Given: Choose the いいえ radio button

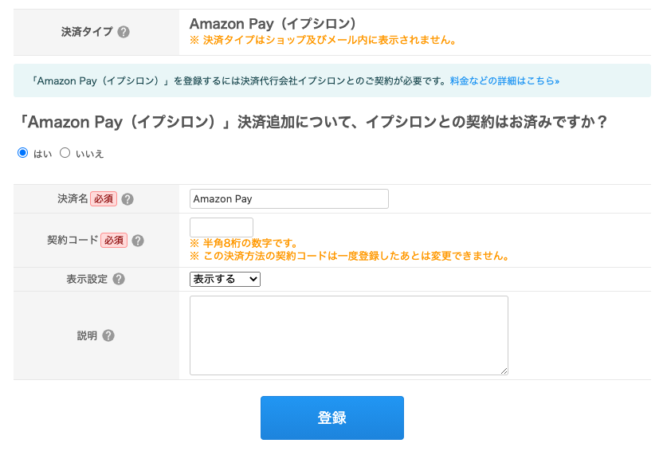Looking at the screenshot, I should tap(65, 152).
